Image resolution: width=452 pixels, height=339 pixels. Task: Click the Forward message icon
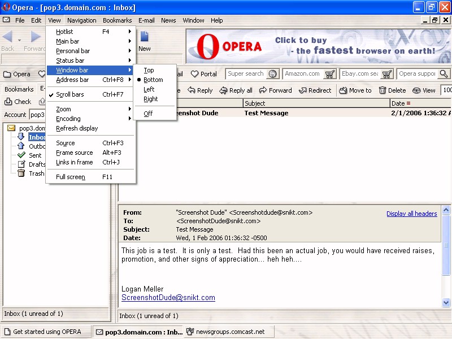pyautogui.click(x=263, y=90)
